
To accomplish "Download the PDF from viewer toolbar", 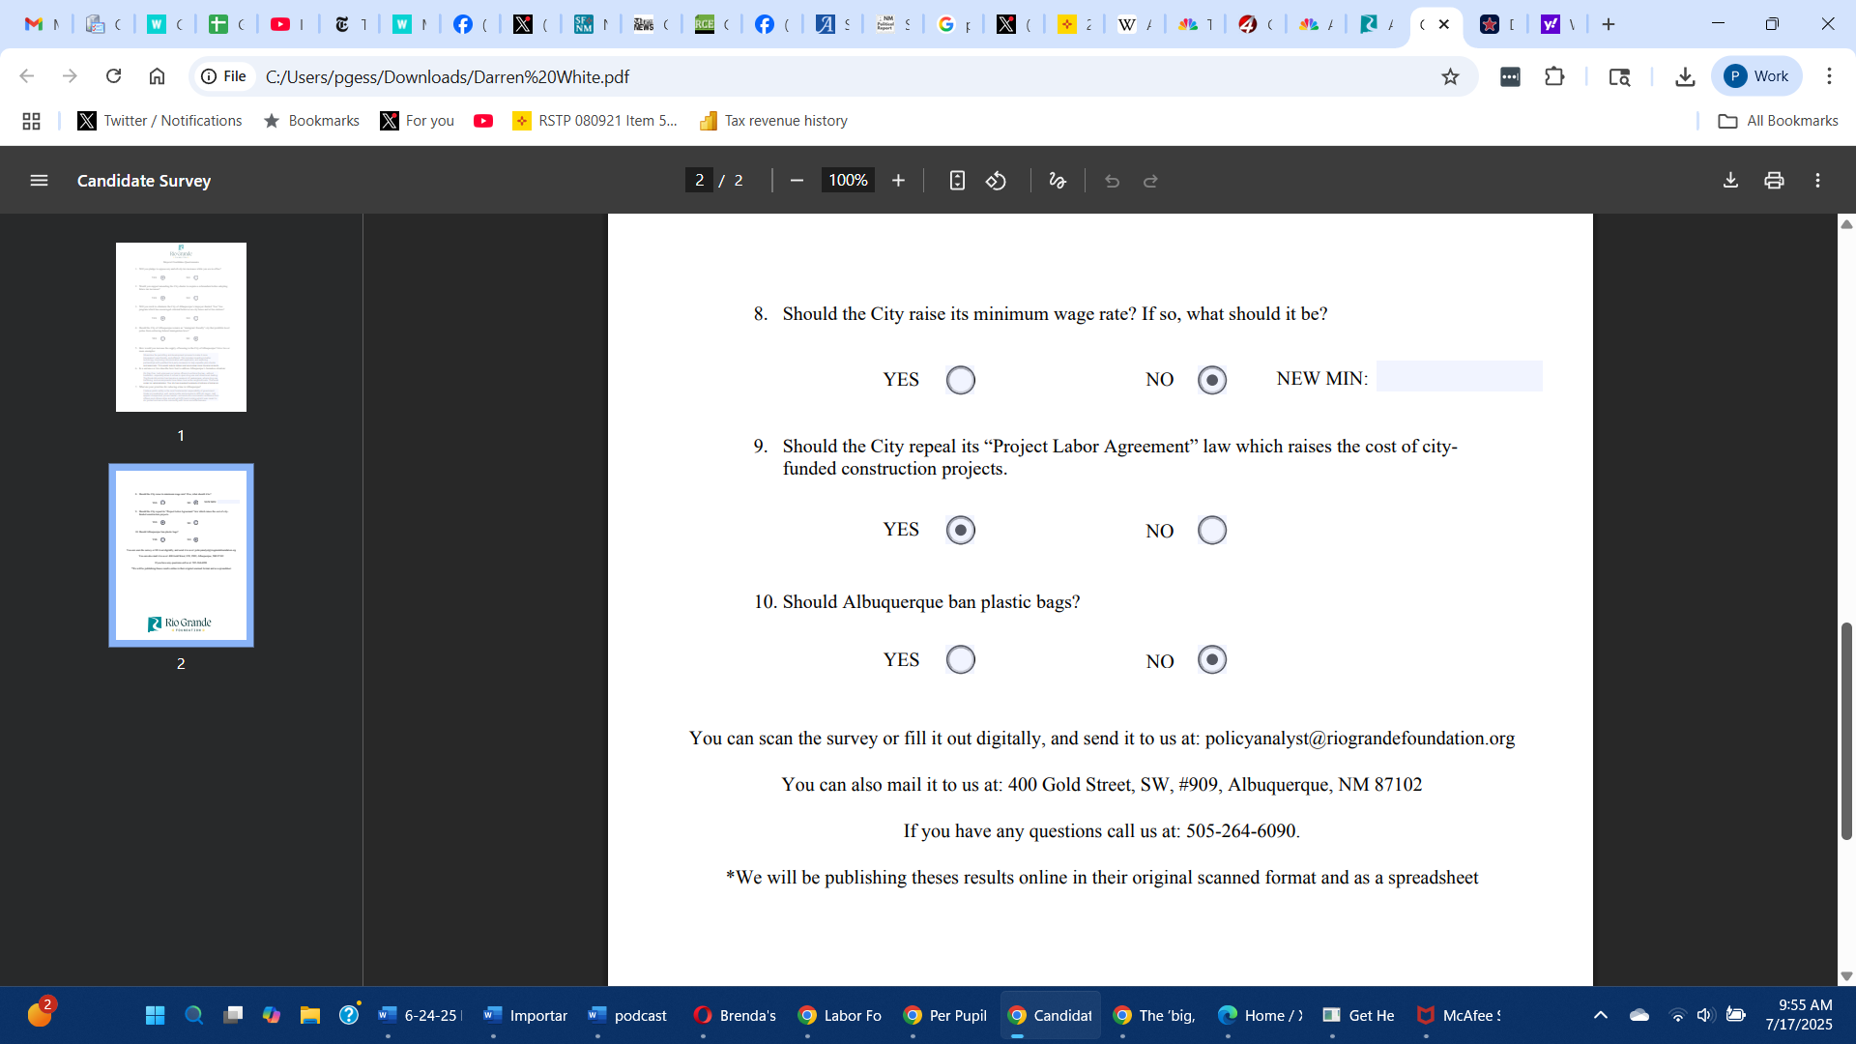I will (1730, 181).
